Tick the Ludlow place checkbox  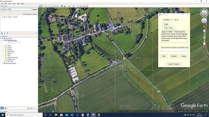coord(4,48)
